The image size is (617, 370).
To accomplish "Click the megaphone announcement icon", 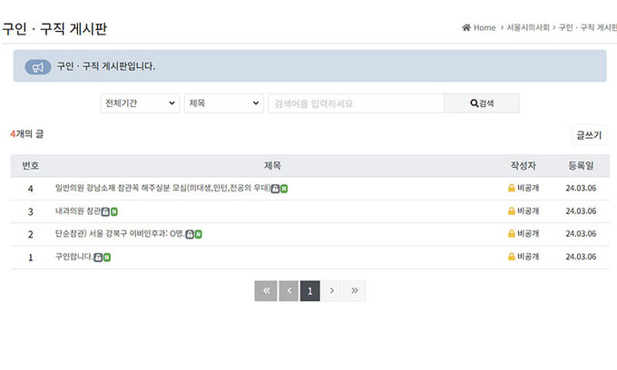I will [37, 67].
